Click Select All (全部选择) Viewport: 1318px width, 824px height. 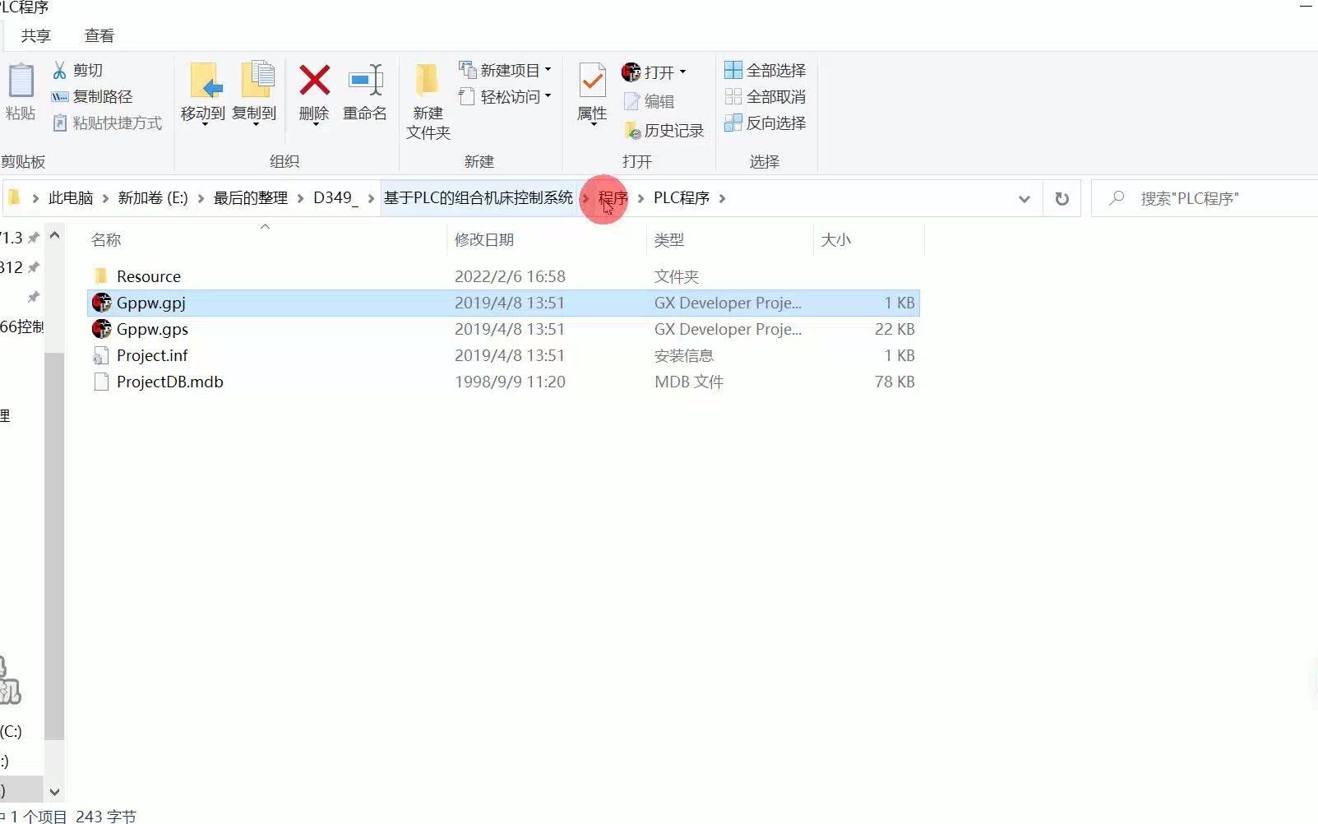(x=765, y=71)
